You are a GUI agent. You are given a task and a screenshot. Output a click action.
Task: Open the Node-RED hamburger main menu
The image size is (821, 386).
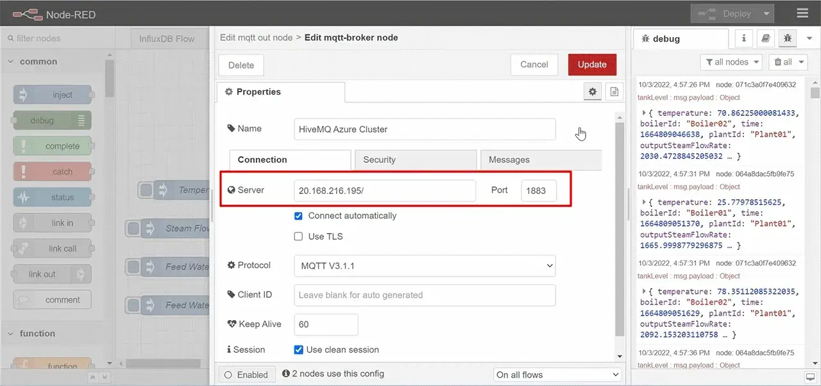(802, 13)
